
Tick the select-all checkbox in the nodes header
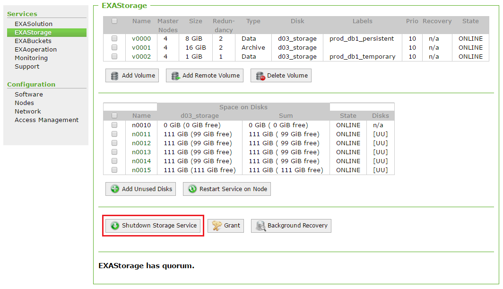(114, 115)
